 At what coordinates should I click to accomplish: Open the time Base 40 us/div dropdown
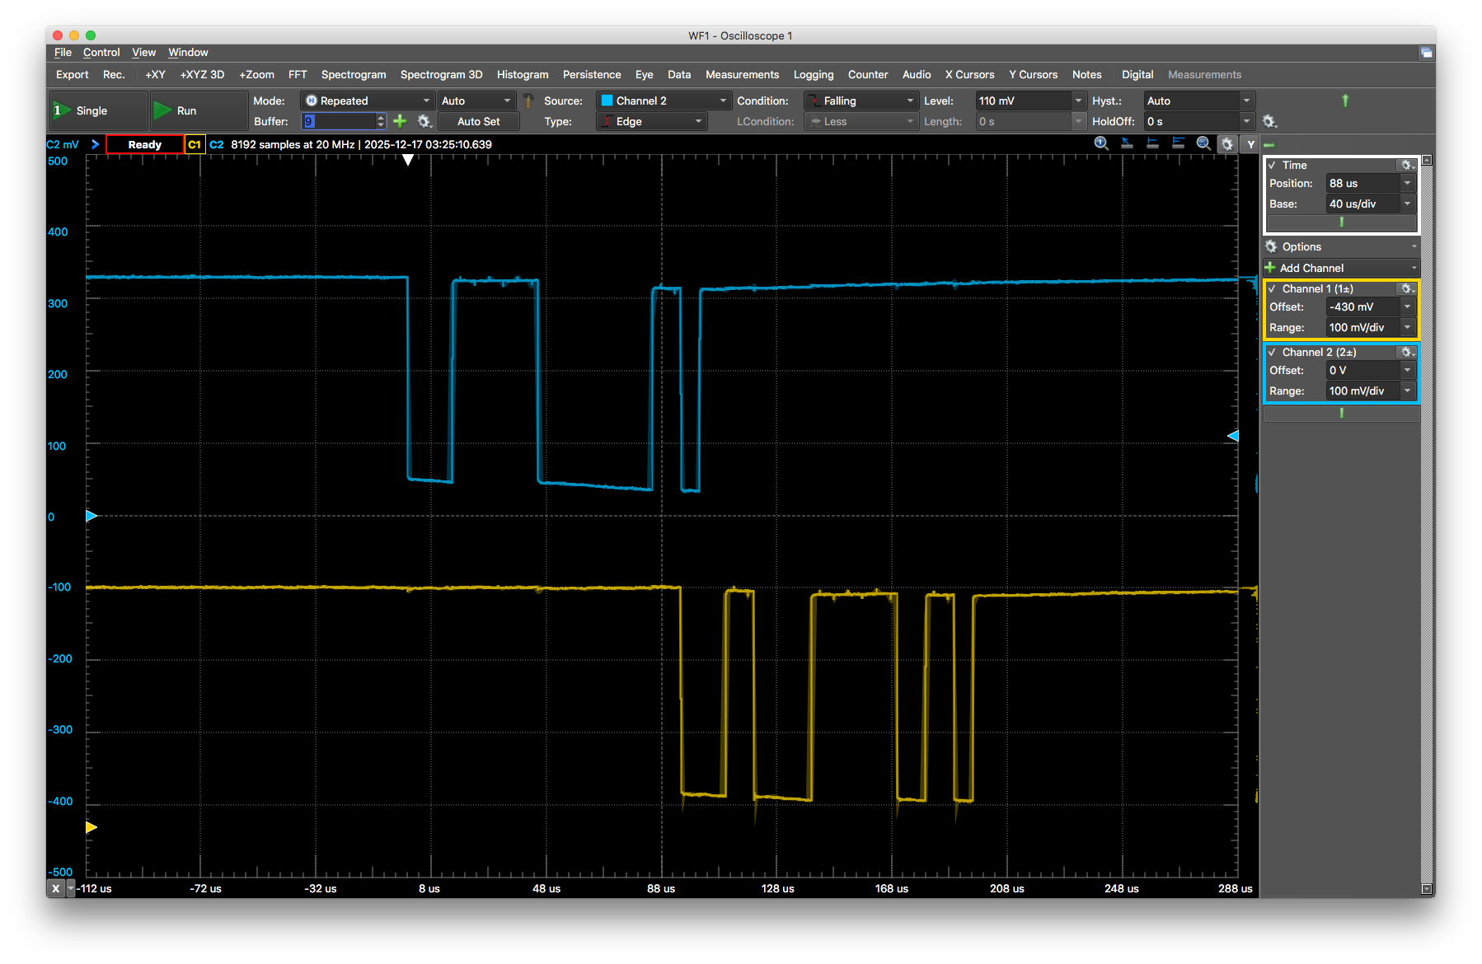1407,204
